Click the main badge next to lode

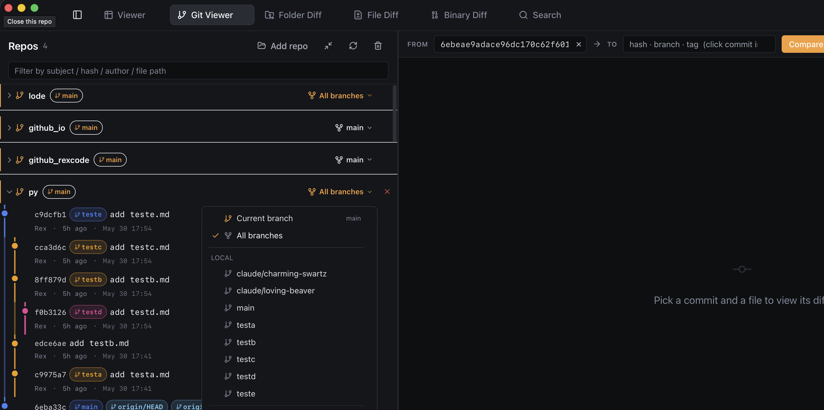[66, 95]
